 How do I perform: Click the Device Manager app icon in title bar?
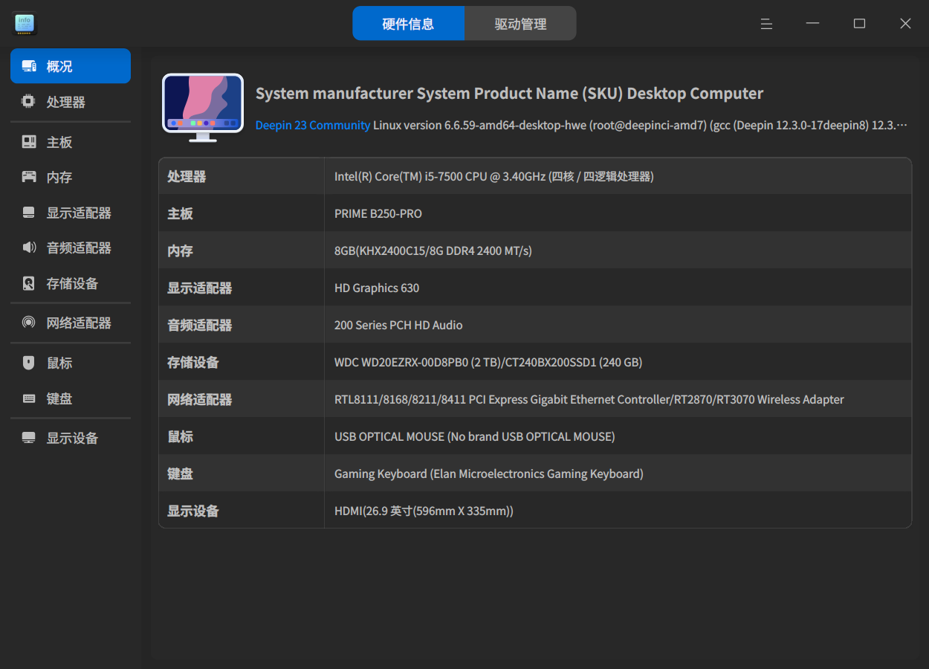pos(25,24)
